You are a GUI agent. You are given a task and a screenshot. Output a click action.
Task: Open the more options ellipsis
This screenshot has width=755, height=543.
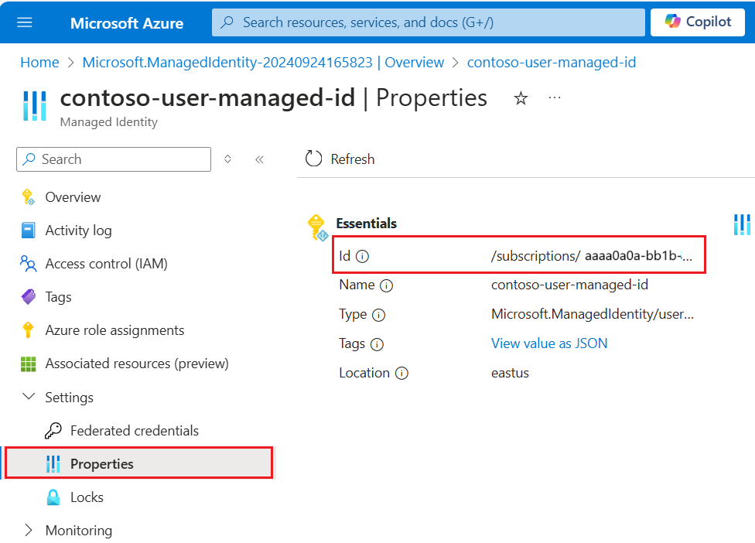pyautogui.click(x=555, y=98)
